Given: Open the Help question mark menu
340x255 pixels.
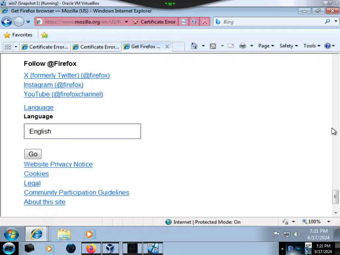Looking at the screenshot, I should (330, 46).
